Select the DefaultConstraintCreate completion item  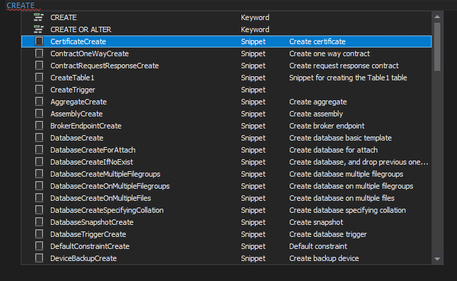90,246
